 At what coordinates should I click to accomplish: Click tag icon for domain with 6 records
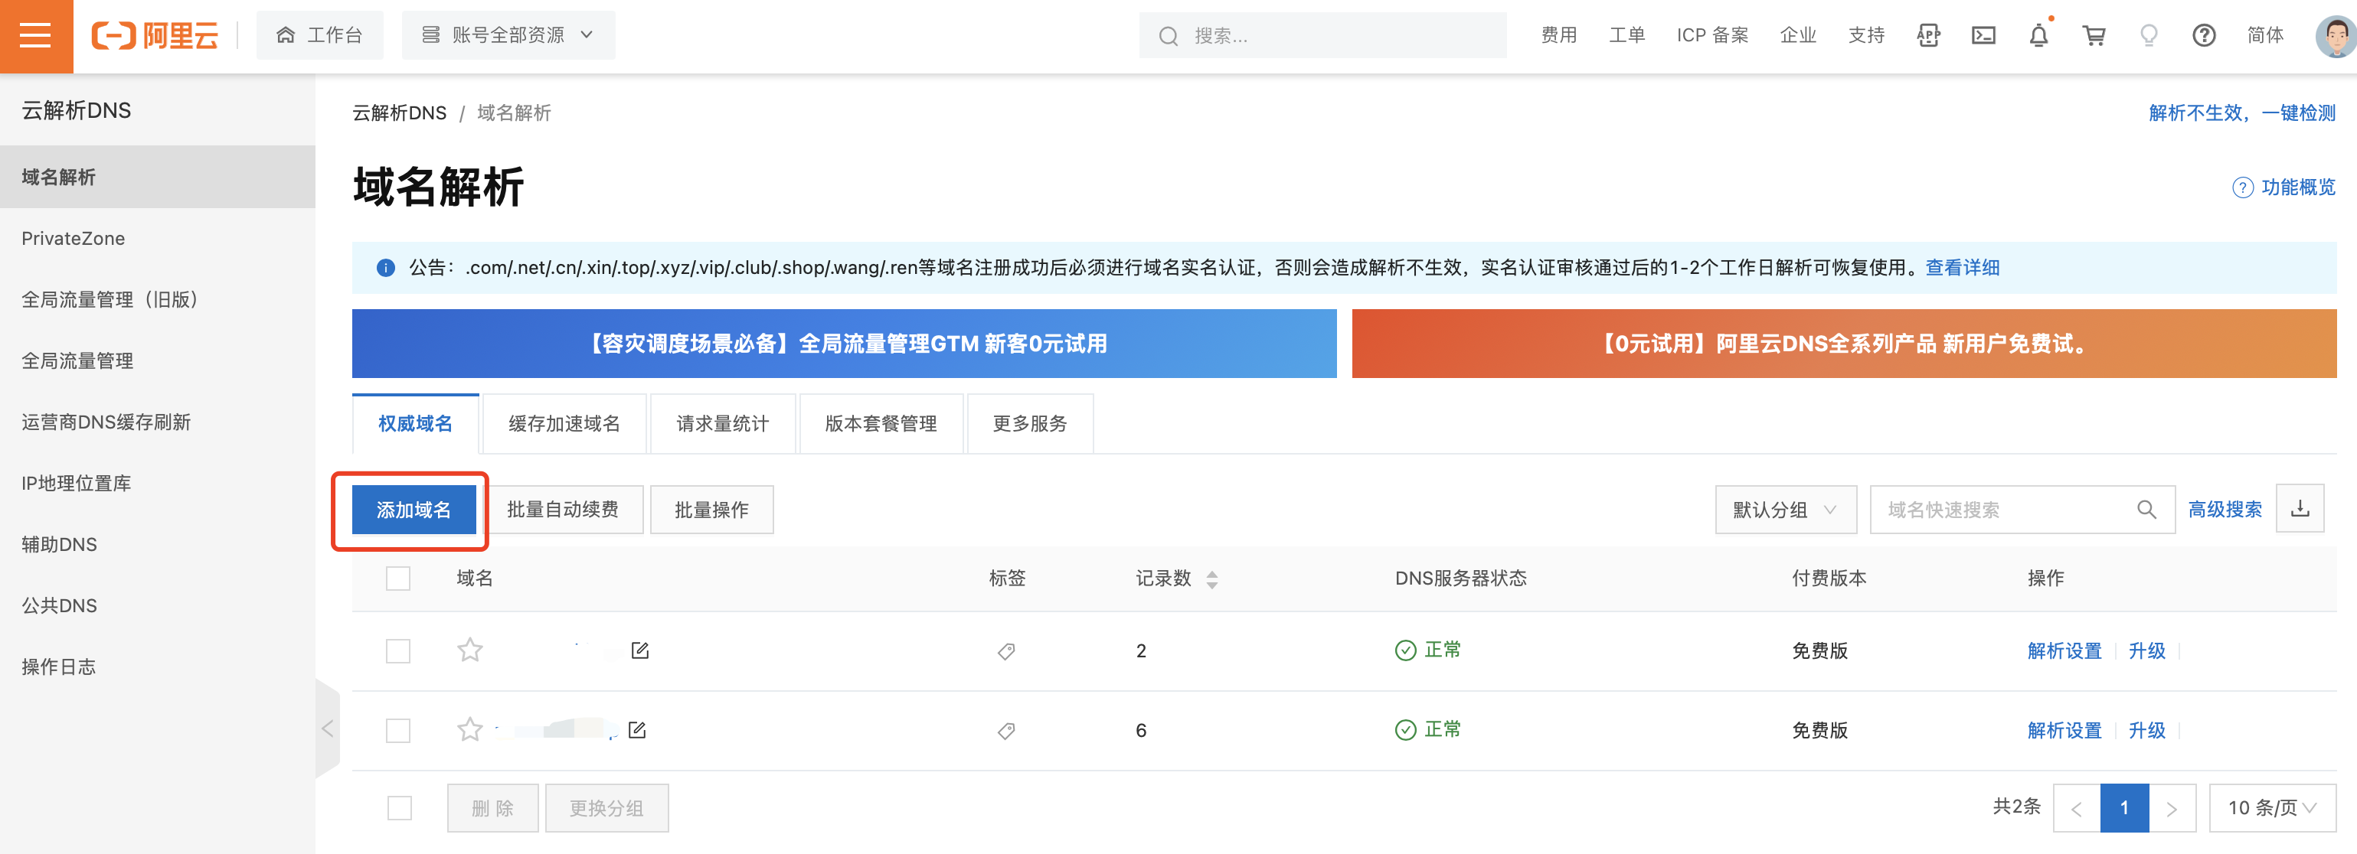coord(1005,731)
